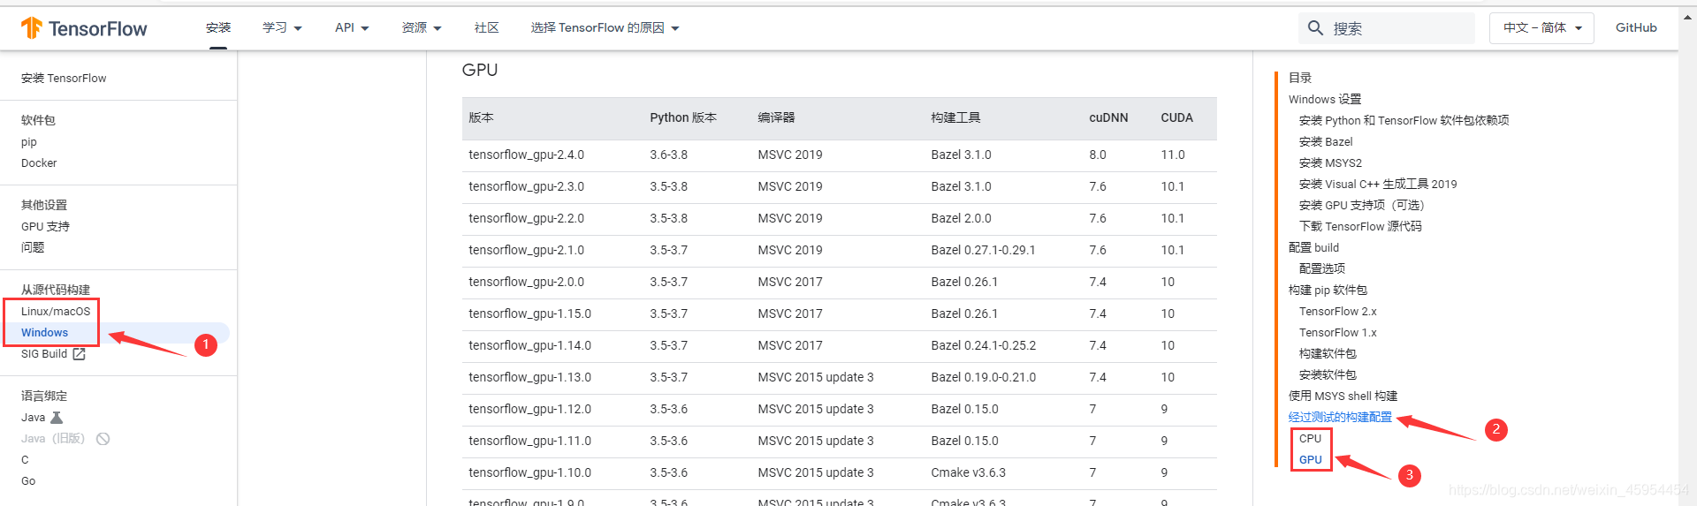Click the page scrollbar up arrow
This screenshot has height=506, width=1697.
pos(1687,17)
